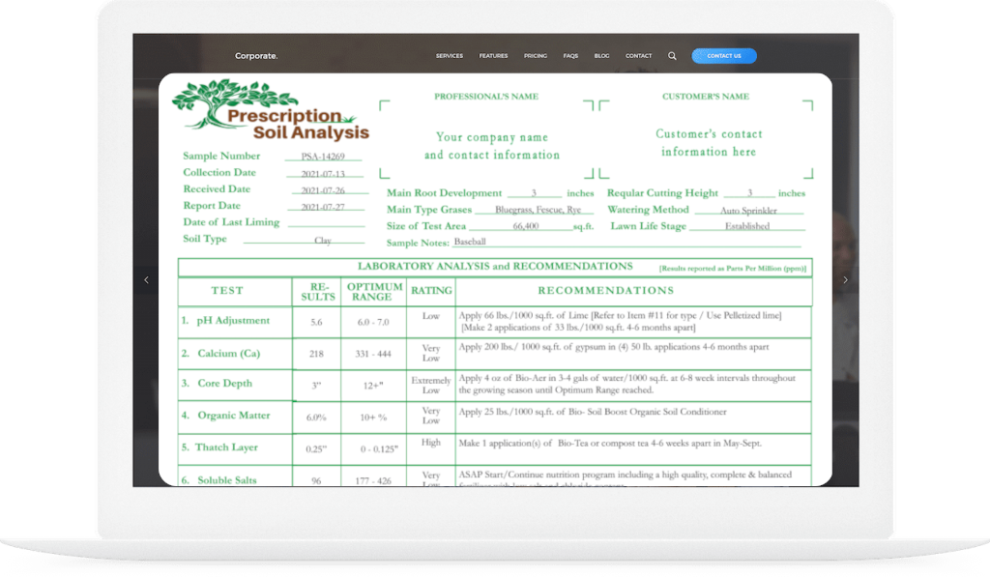990x577 pixels.
Task: Select pH optimum range 6.0 - 7.0
Action: [373, 322]
